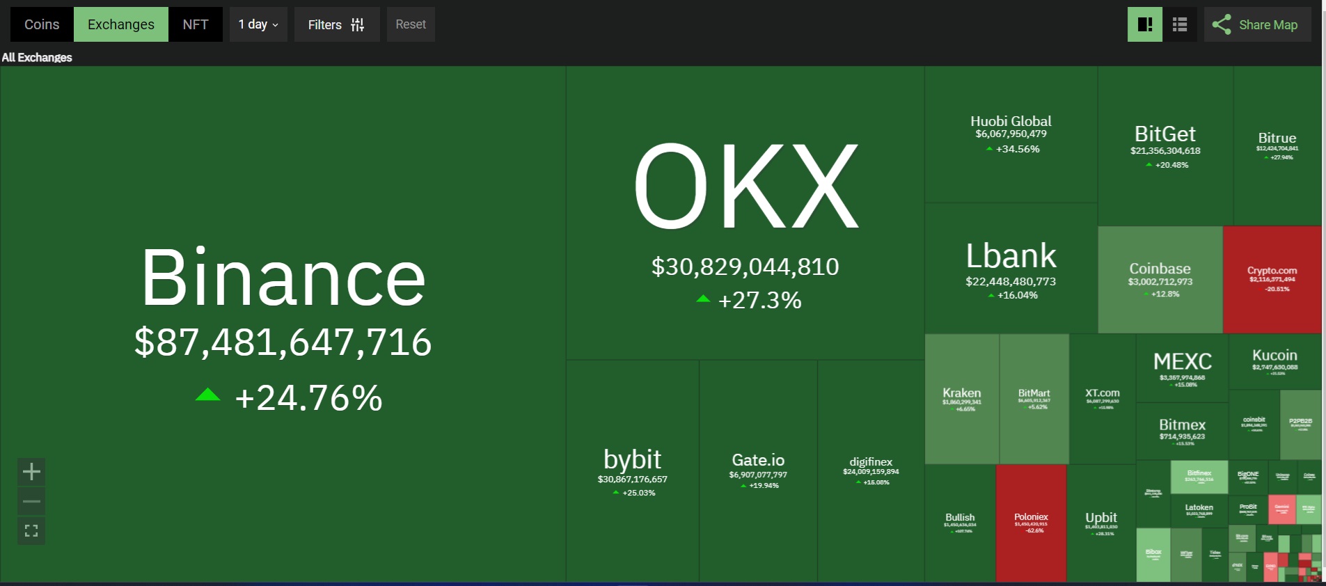Open the Latoken tile

pos(1199,511)
